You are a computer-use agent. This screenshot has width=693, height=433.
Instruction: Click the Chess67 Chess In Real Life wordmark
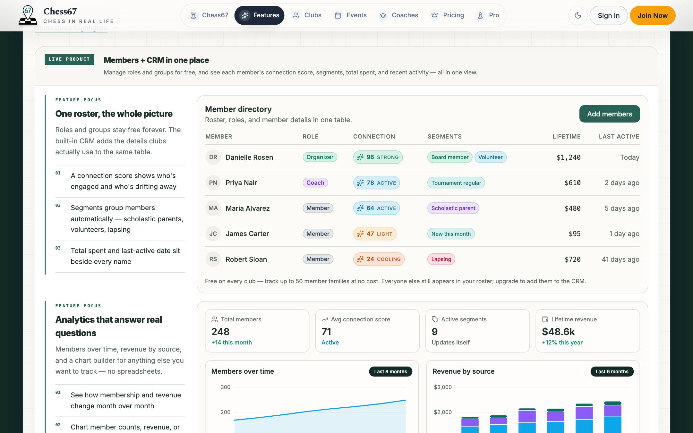pos(79,16)
